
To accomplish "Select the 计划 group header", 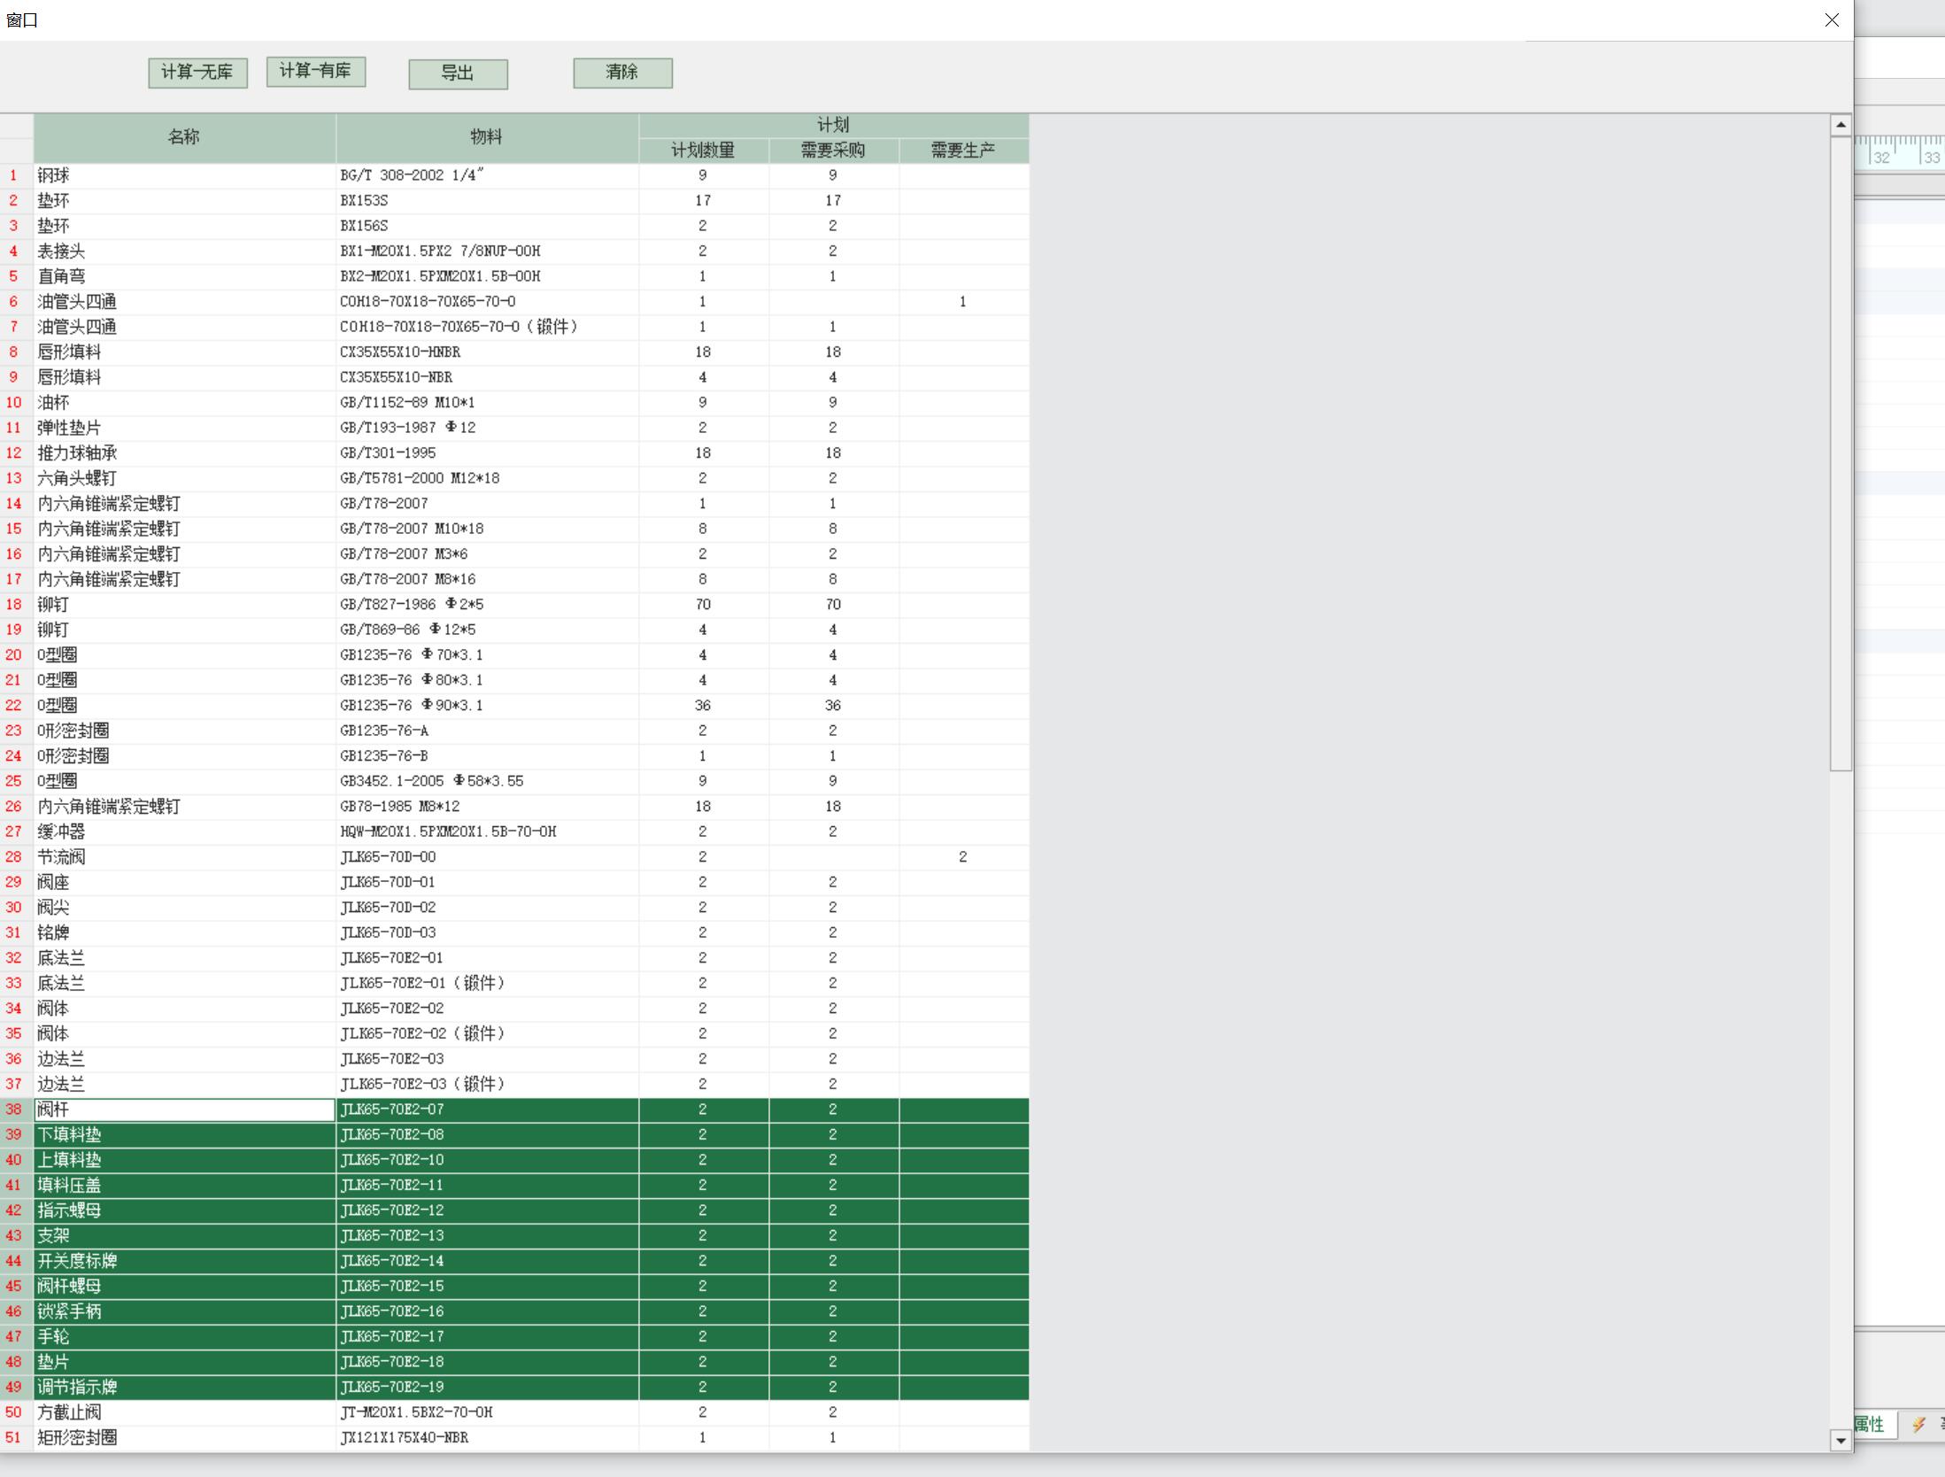I will [833, 125].
